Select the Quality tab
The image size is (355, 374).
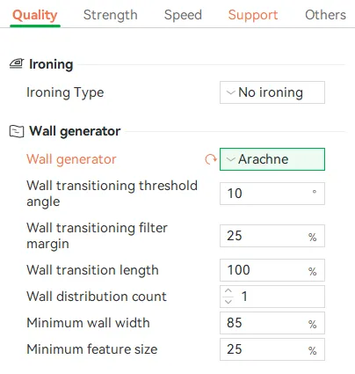35,15
